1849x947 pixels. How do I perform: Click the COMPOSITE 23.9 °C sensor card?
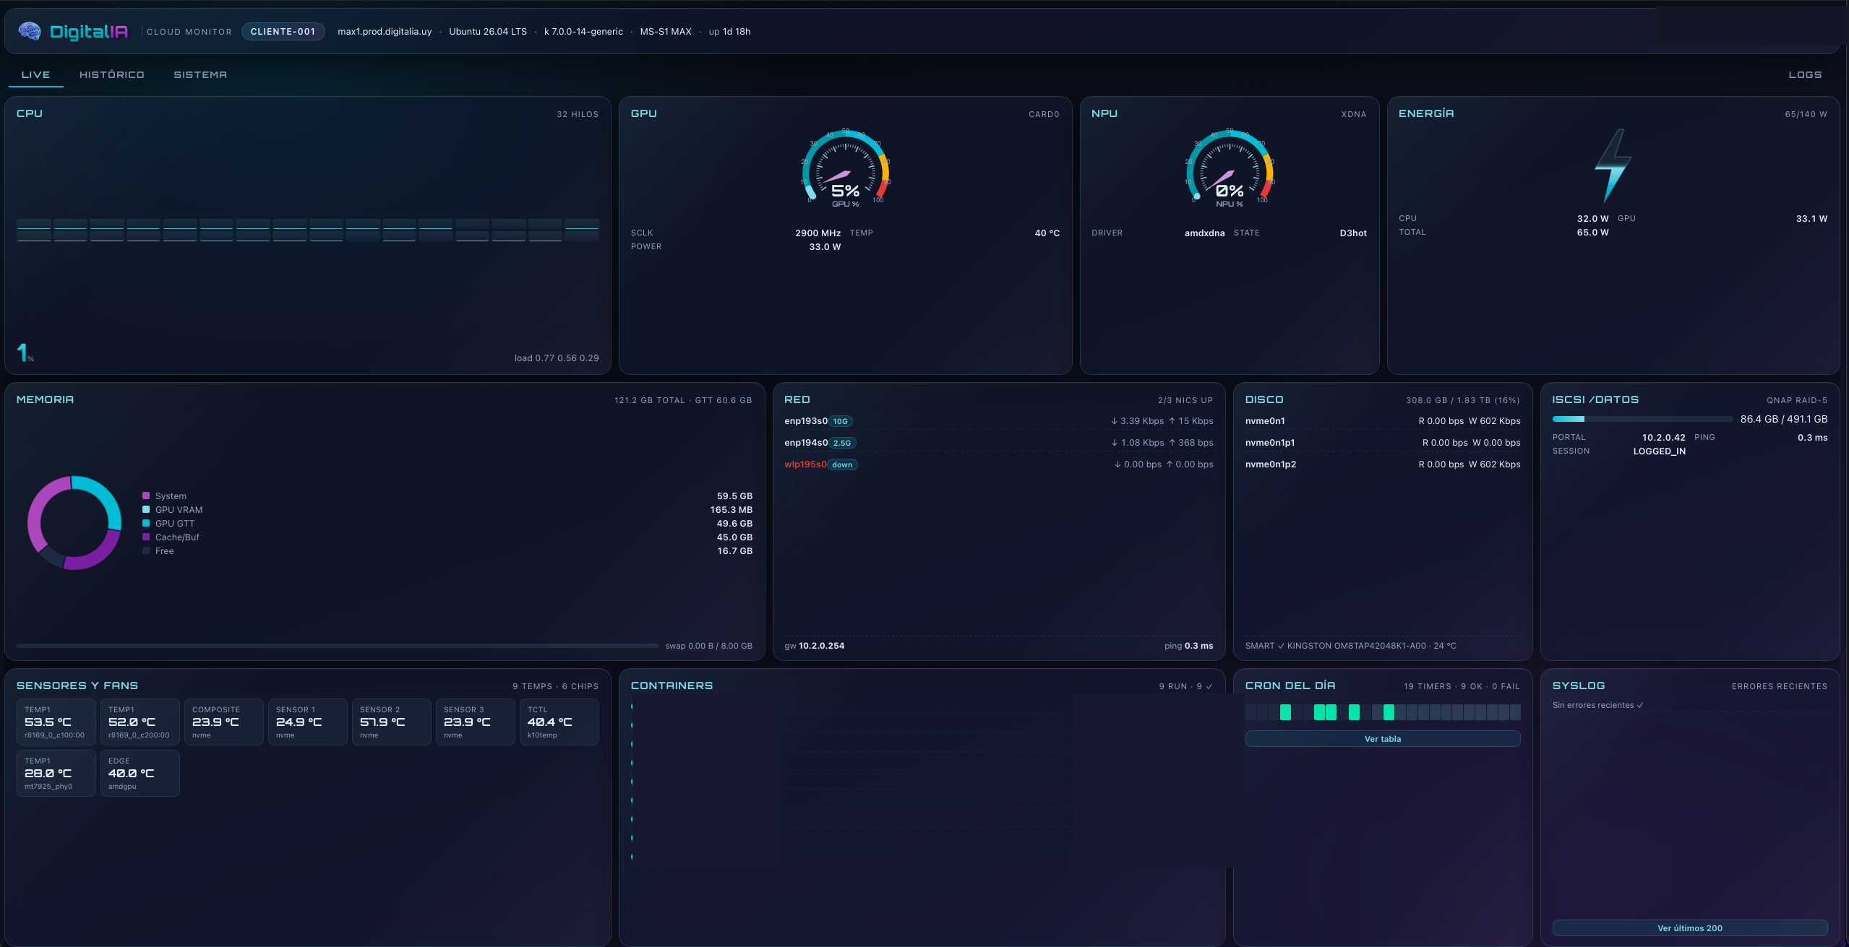[223, 722]
